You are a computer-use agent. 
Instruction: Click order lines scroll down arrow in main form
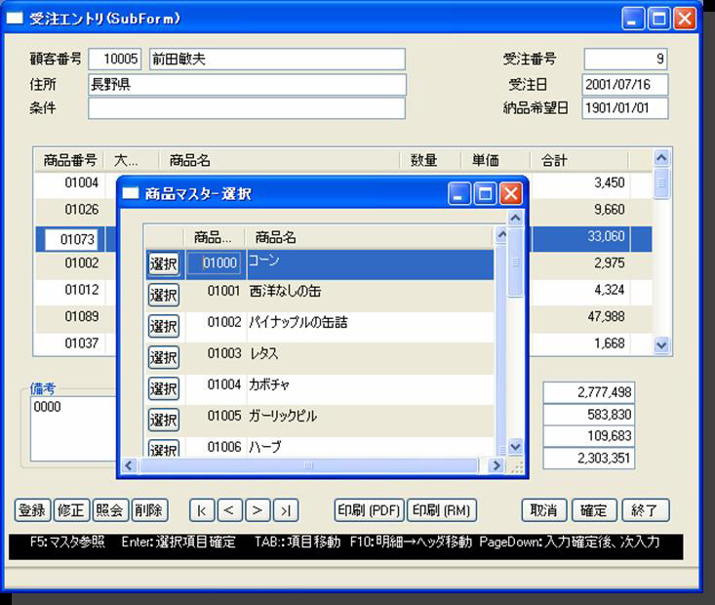[661, 344]
